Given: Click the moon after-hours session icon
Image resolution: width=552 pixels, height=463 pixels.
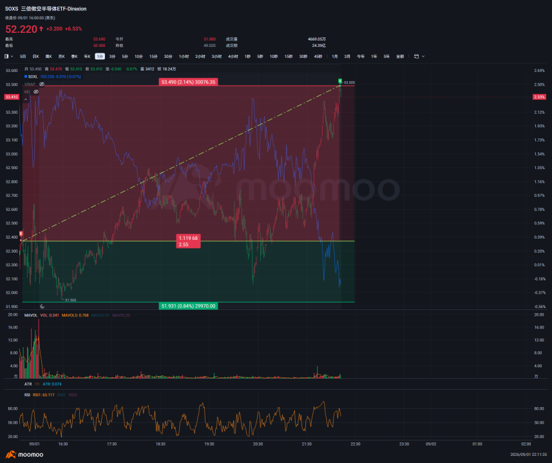Looking at the screenshot, I should click(43, 306).
